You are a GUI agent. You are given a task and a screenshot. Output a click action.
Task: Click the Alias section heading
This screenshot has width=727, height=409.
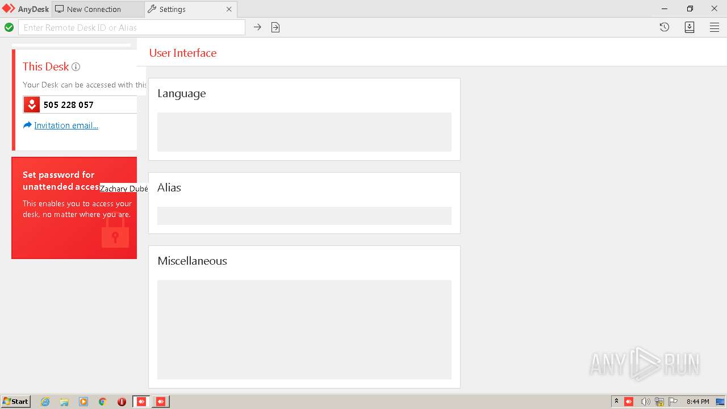[x=169, y=187]
